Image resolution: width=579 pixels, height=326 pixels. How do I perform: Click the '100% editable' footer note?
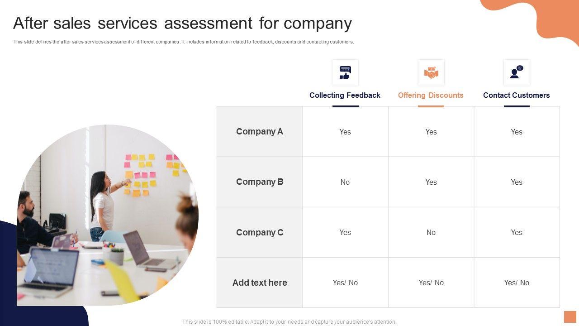289,322
